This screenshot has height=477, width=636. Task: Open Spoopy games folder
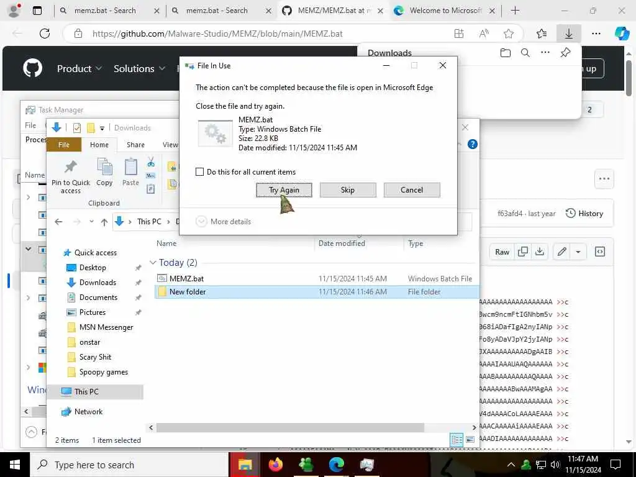(104, 372)
